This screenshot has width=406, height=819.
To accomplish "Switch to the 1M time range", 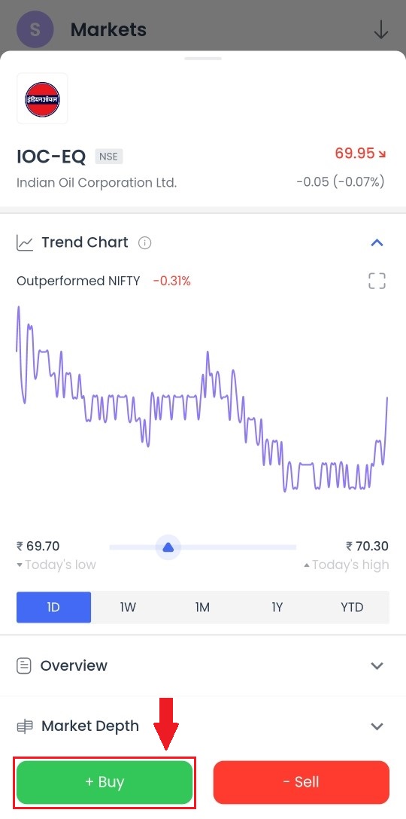I will pos(202,607).
